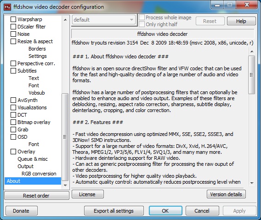The image size is (261, 220).
Task: Enable the Subtitles checkbox
Action: point(13,71)
